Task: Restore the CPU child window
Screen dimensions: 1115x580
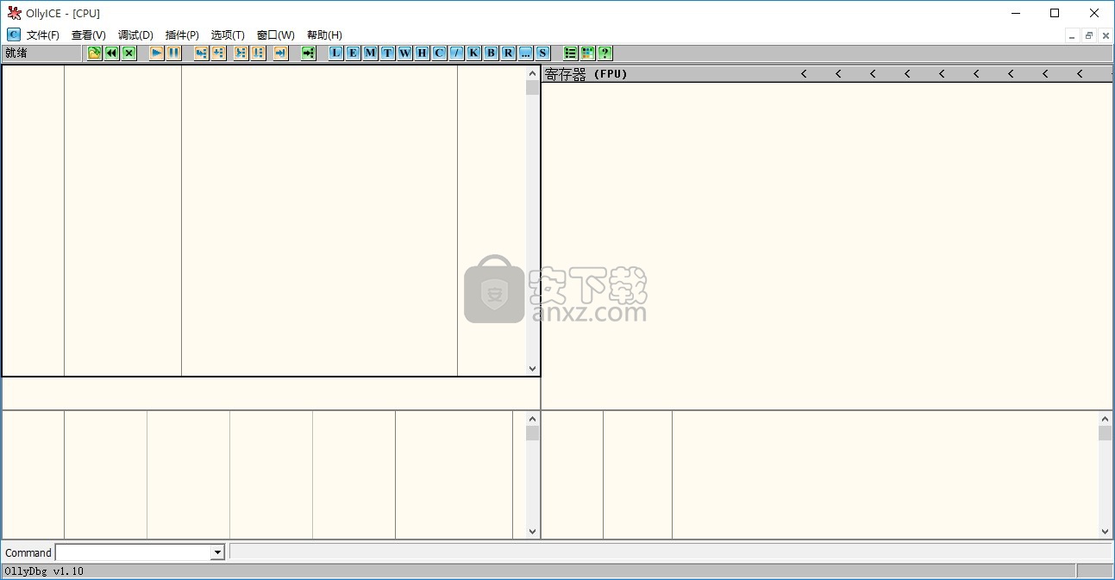Action: click(x=1089, y=35)
